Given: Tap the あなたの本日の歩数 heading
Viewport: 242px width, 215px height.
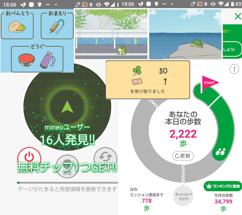Looking at the screenshot, I should point(183,118).
